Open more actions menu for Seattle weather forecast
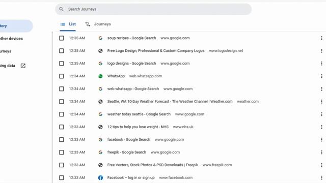The image size is (326, 183). [321, 102]
